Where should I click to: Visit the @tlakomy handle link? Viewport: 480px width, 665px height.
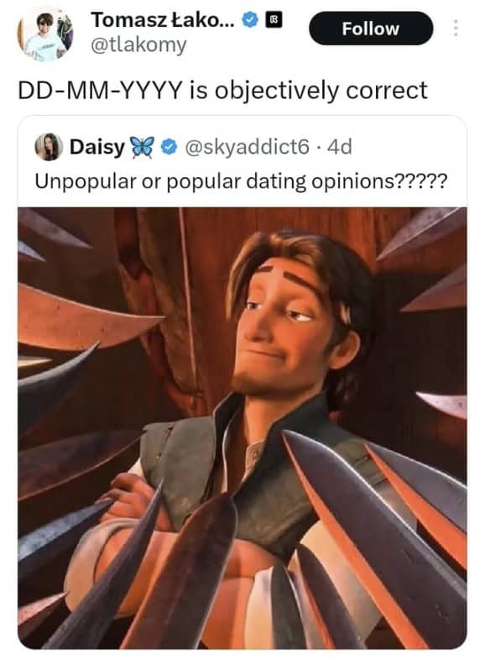tap(138, 45)
